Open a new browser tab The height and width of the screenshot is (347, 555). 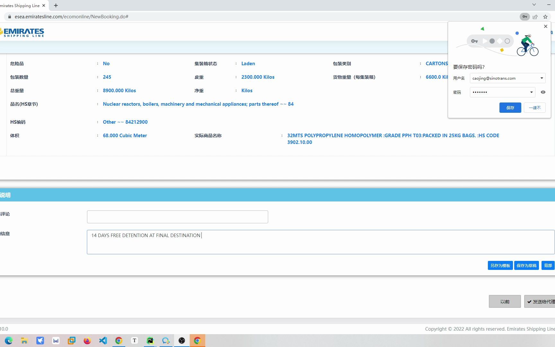coord(56,5)
